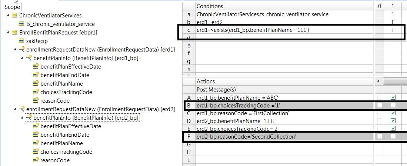Click the [erd1_bp] association icon
This screenshot has height=166, width=407.
(x=29, y=58)
